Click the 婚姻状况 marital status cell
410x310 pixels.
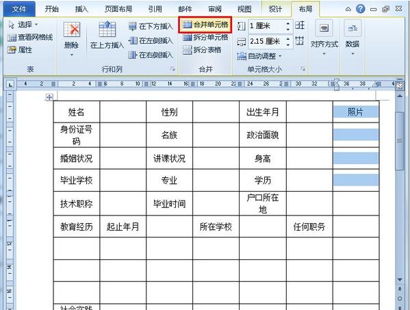tap(77, 158)
